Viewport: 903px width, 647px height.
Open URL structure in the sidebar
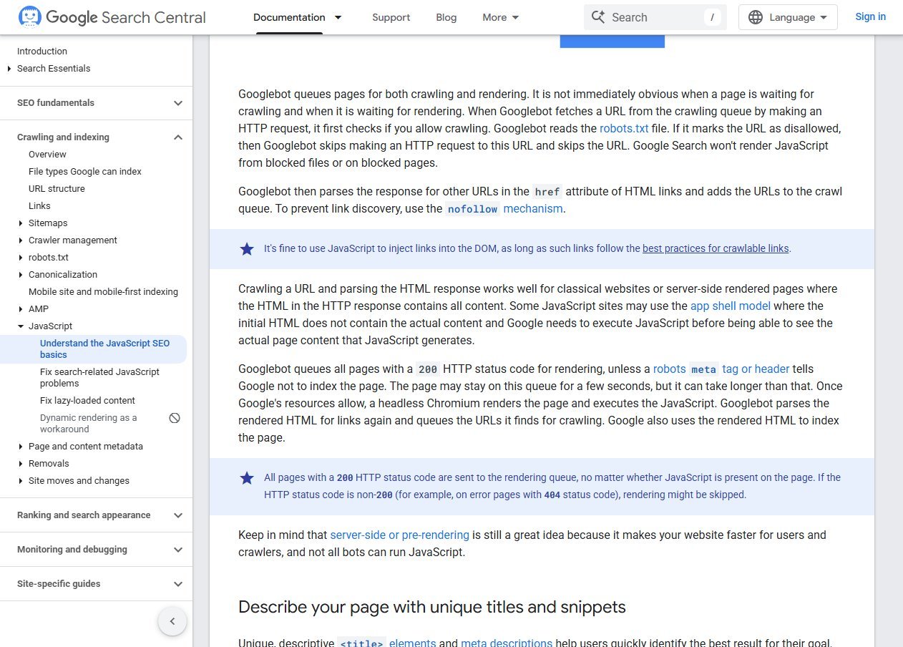tap(57, 189)
